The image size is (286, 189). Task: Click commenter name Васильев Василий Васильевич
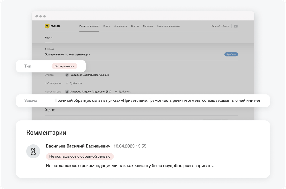pyautogui.click(x=78, y=146)
